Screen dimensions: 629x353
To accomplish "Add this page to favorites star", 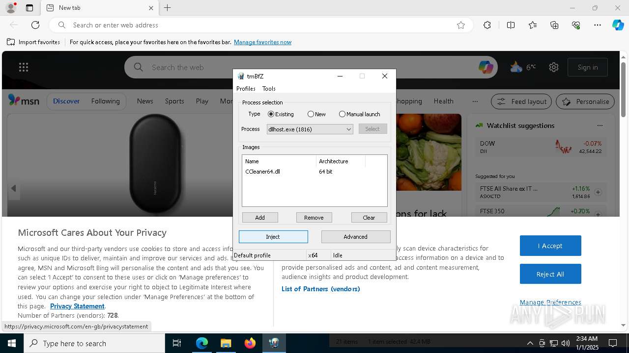I will click(x=461, y=25).
